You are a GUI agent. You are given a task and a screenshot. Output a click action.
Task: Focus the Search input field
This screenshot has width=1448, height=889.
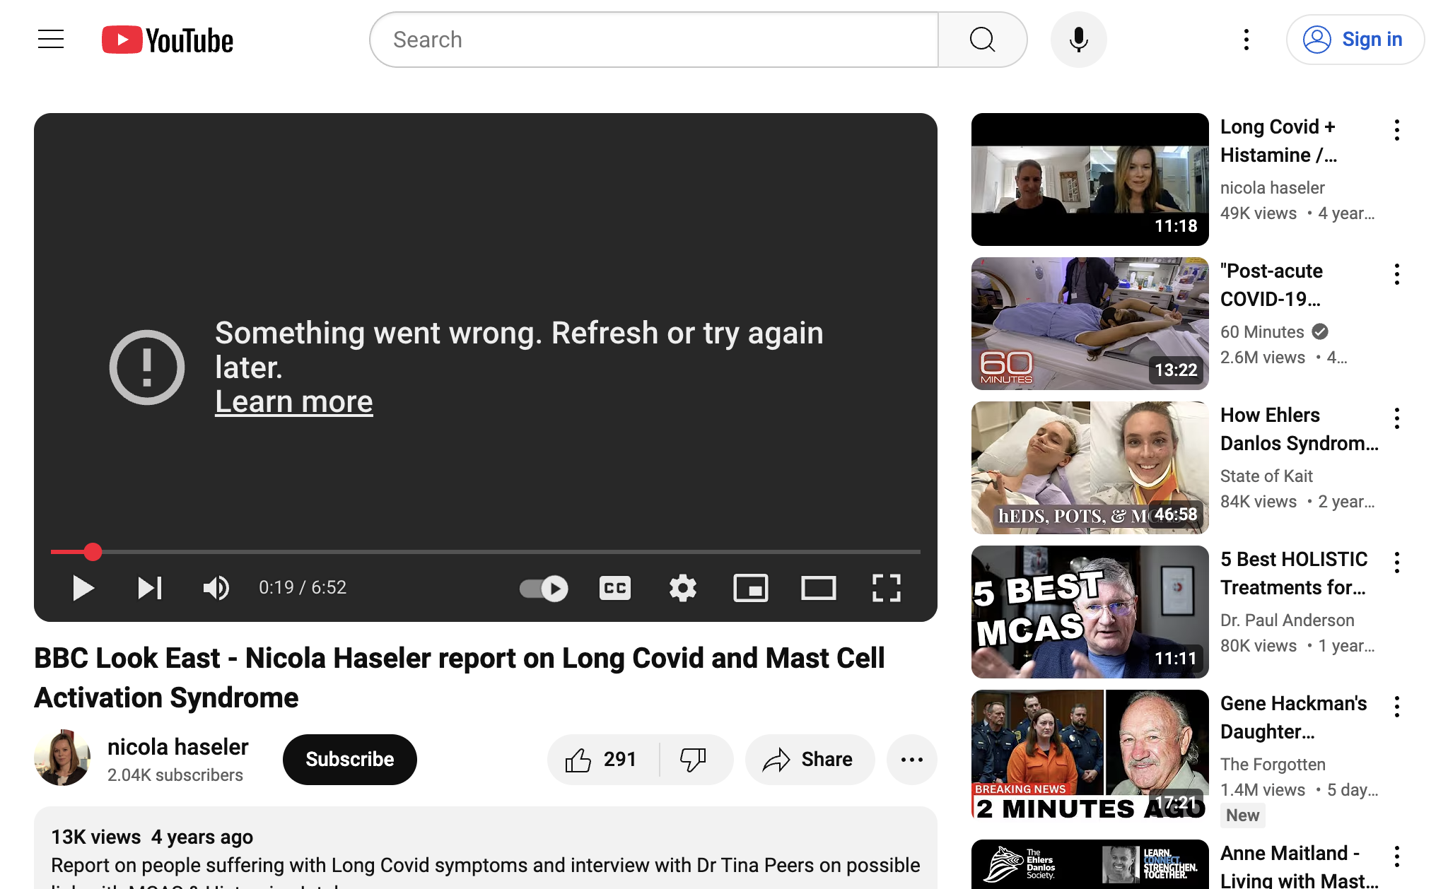coord(655,40)
